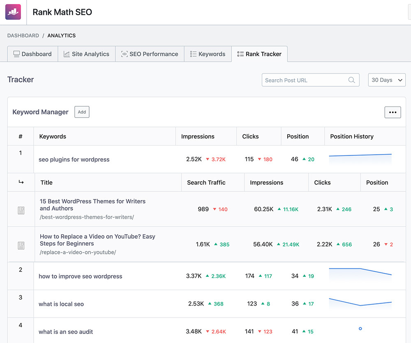Sort by the Impressions column header

click(198, 136)
